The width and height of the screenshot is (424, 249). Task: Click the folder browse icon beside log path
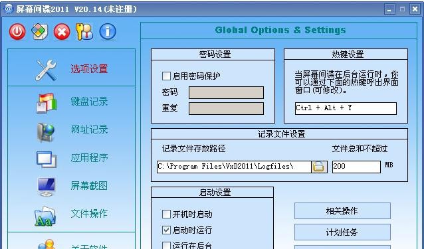point(319,167)
